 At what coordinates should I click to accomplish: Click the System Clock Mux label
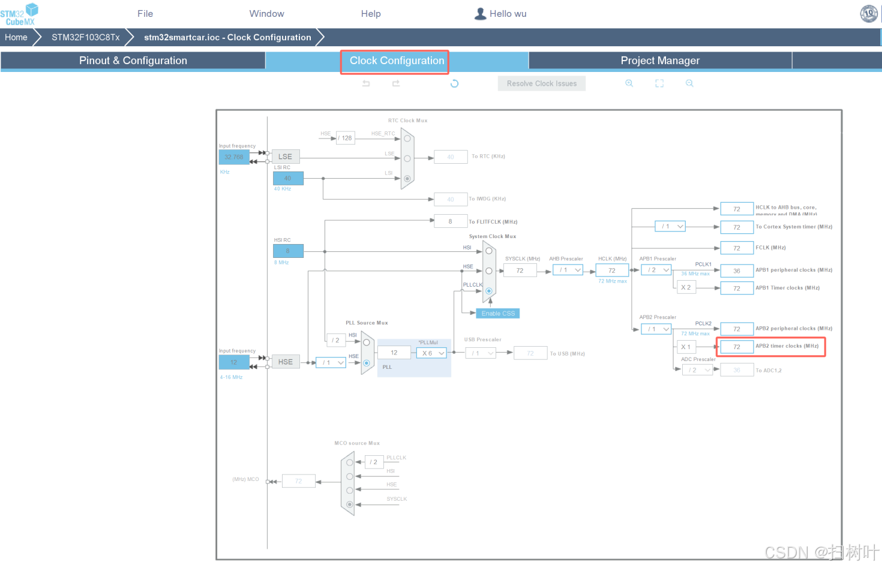[493, 236]
